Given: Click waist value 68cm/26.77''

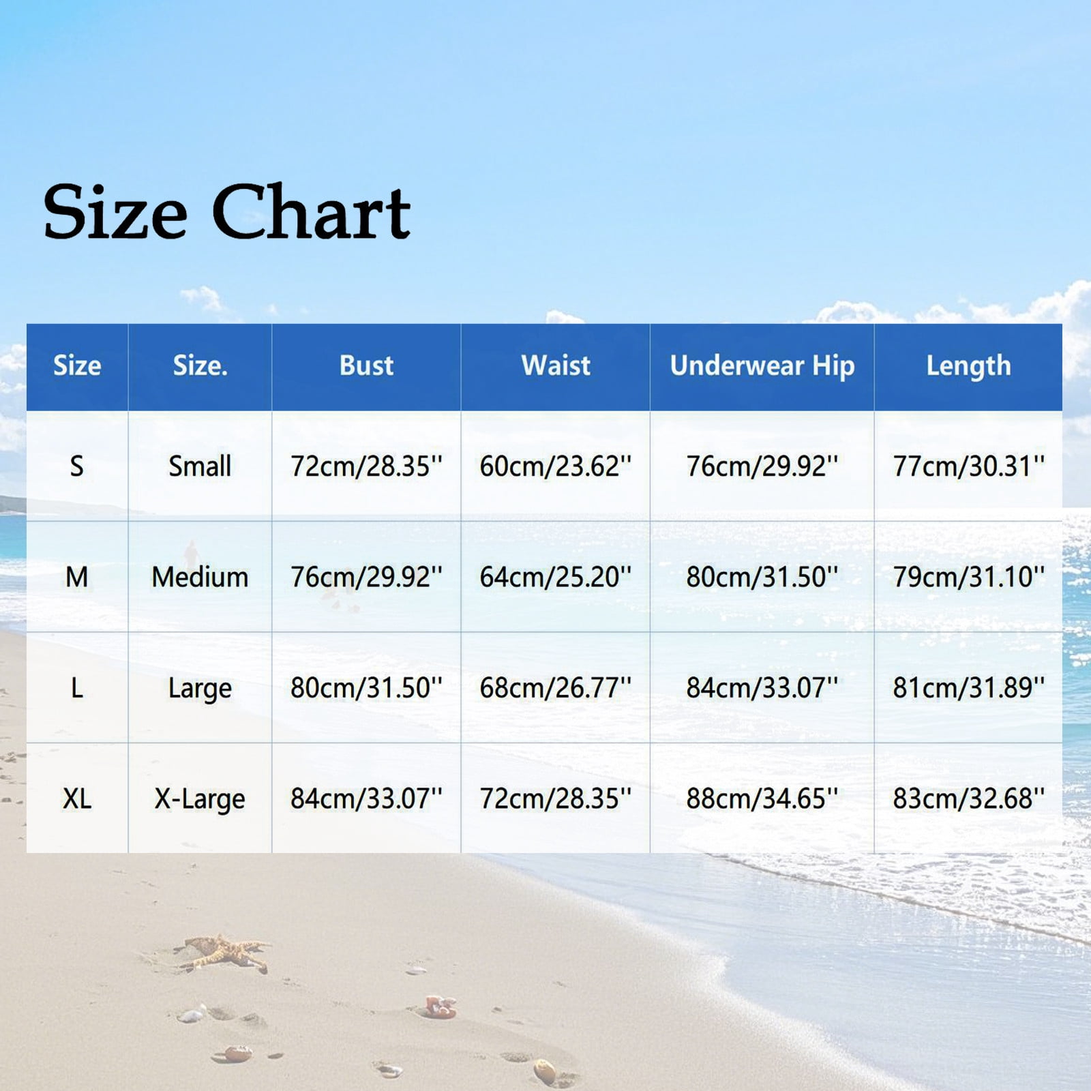Looking at the screenshot, I should coord(556,688).
